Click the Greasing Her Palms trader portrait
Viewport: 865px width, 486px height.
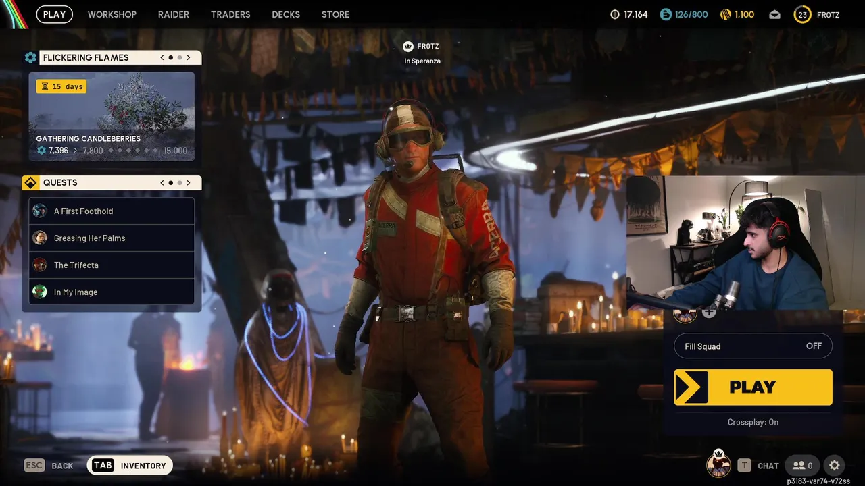coord(40,238)
